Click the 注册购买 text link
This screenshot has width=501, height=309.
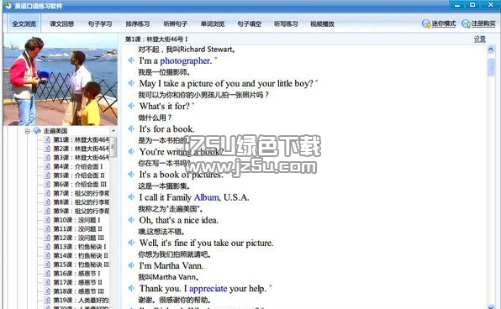pyautogui.click(x=483, y=24)
